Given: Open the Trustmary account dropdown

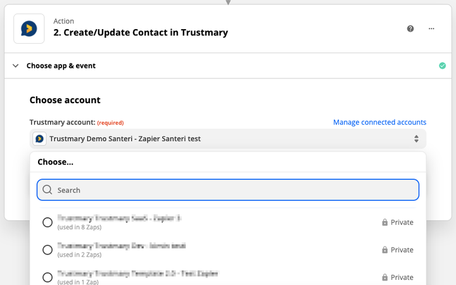Looking at the screenshot, I should tap(228, 139).
